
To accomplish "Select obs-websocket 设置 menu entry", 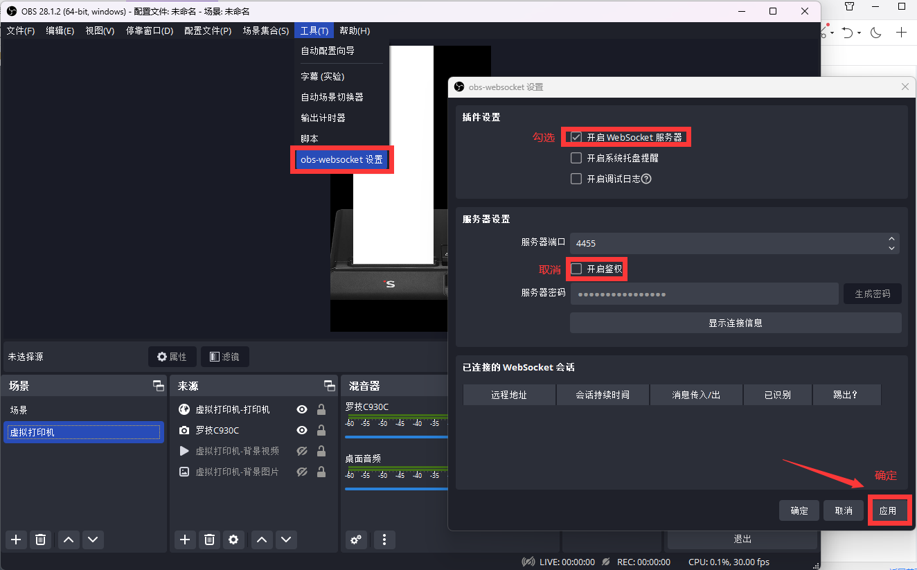I will pos(341,159).
